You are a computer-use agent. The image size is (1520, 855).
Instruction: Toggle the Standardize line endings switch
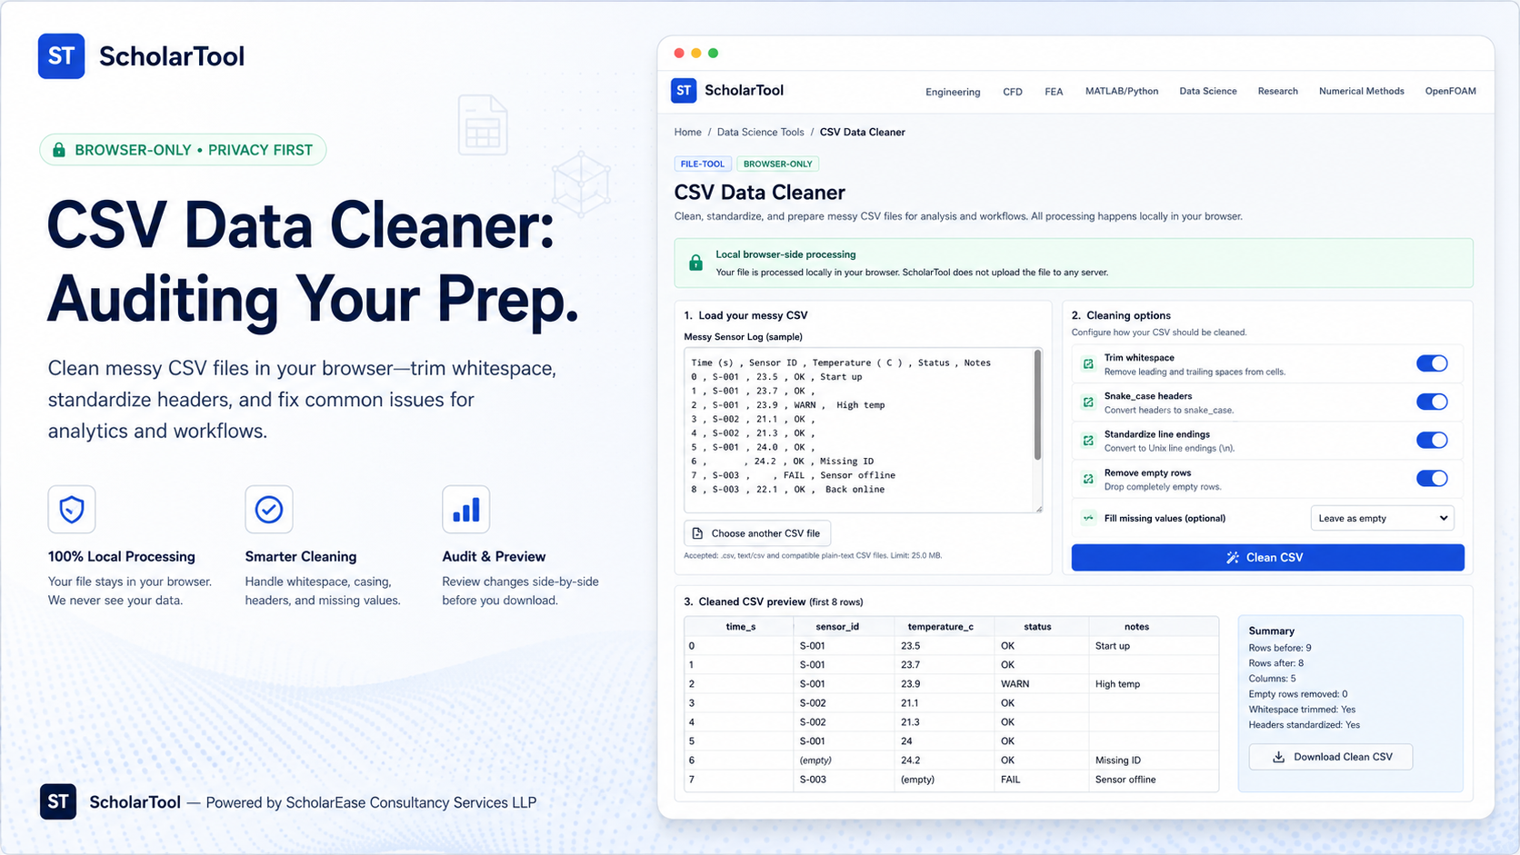pyautogui.click(x=1432, y=440)
